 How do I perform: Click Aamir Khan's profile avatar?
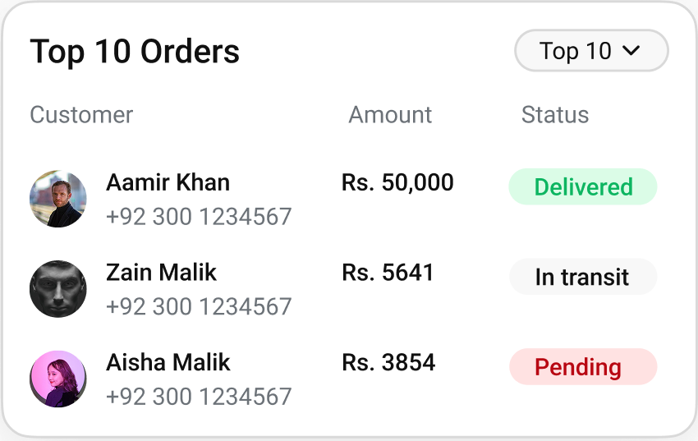pos(58,199)
